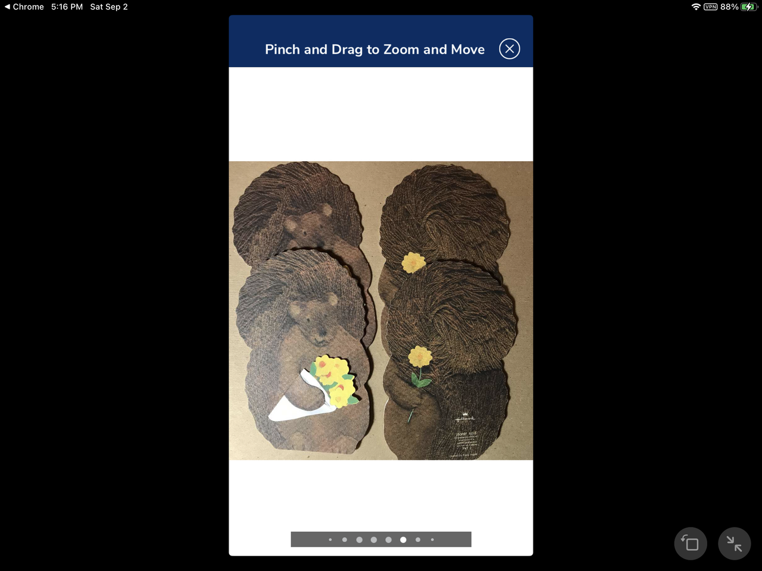Close the zoom image viewer
Viewport: 762px width, 571px height.
509,49
